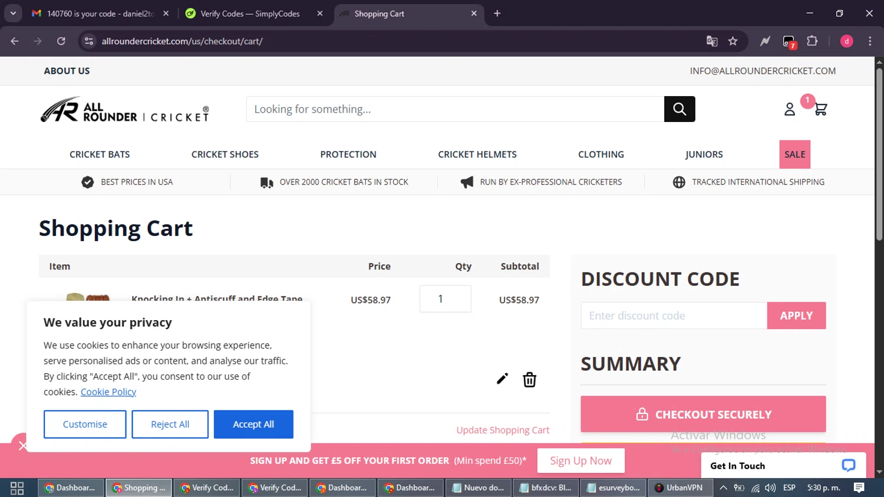Click the page vertical scrollbar
Image resolution: width=884 pixels, height=497 pixels.
coord(879,154)
